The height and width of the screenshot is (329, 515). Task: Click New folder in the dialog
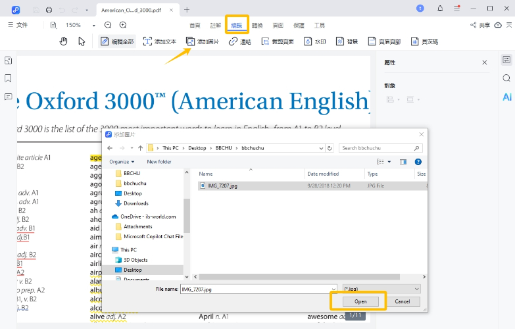click(159, 162)
